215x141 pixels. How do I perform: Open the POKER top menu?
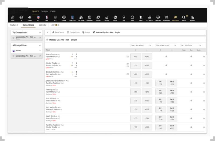[52, 11]
